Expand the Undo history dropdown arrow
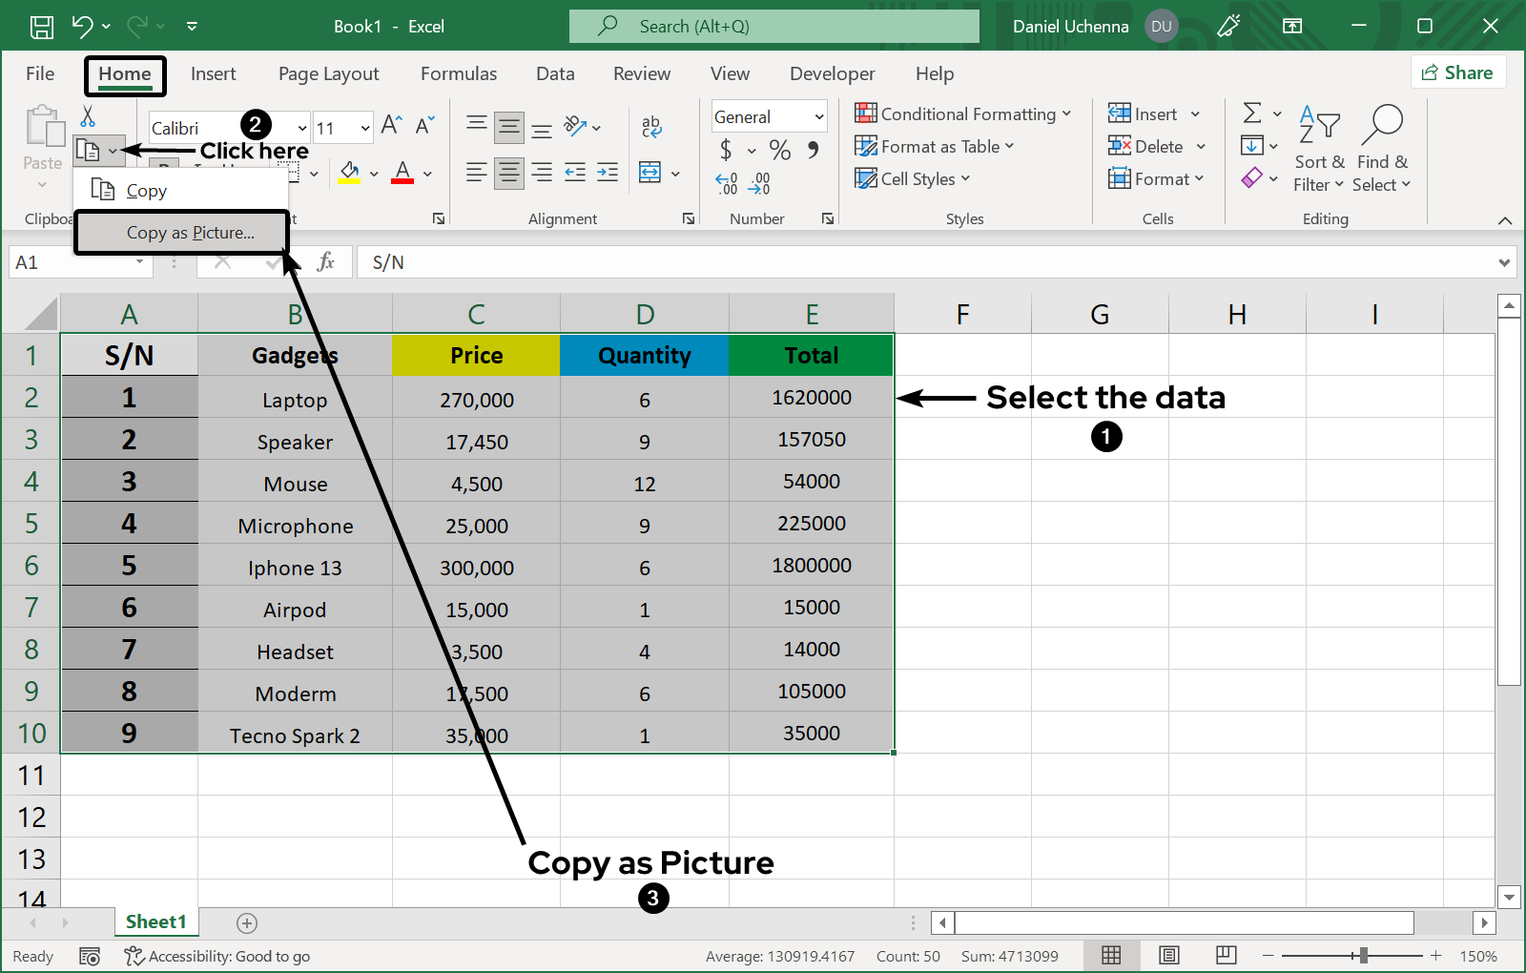The width and height of the screenshot is (1526, 973). [x=106, y=26]
